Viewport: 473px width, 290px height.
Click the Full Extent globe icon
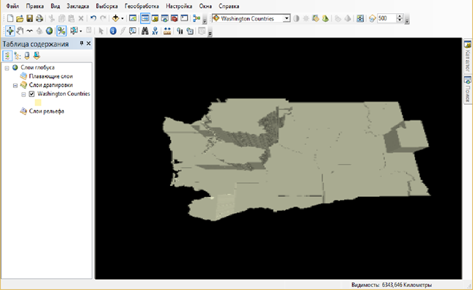click(x=49, y=31)
